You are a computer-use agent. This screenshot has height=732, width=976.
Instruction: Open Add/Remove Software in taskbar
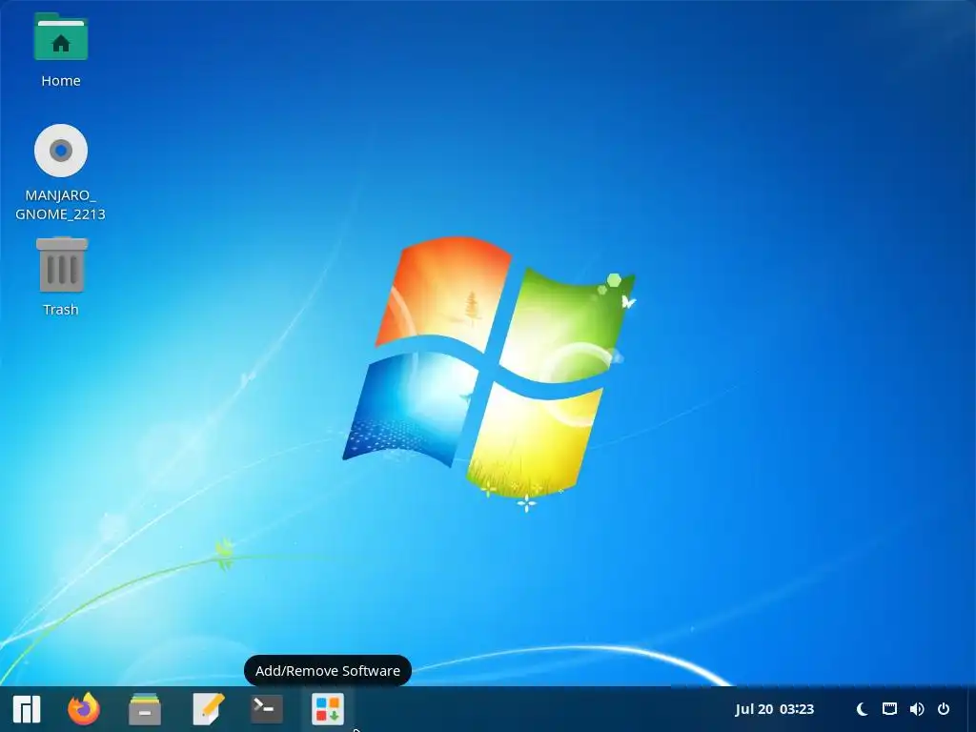[328, 709]
